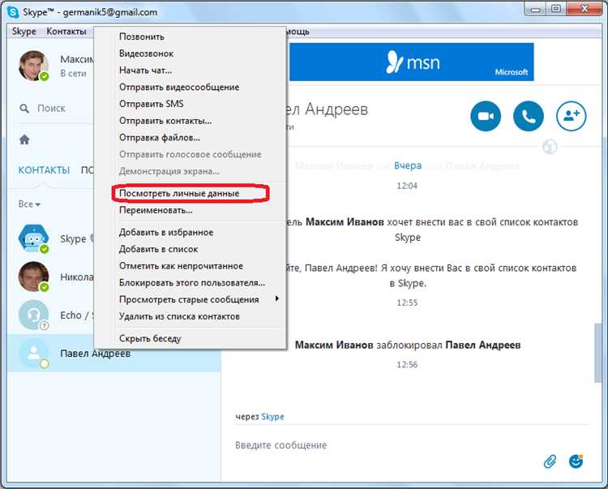Choose Переименовать... from menu
Screen dimensions: 608x489
click(156, 210)
